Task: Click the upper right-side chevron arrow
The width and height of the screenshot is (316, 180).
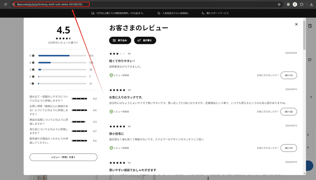Action: tap(311, 97)
